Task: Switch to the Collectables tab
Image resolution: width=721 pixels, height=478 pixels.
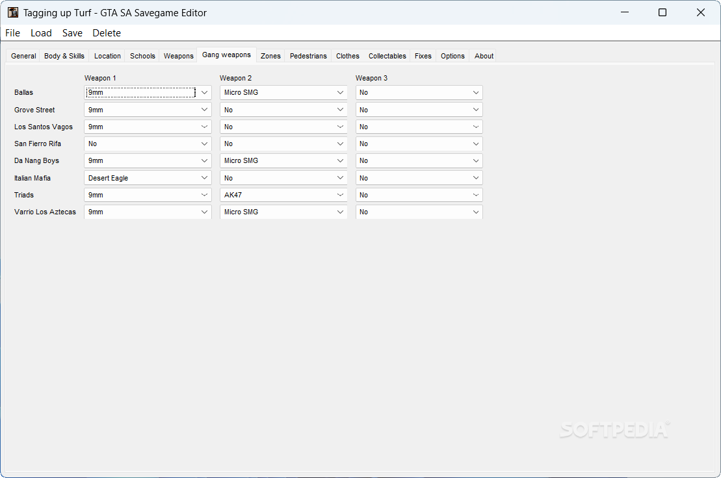Action: [387, 56]
